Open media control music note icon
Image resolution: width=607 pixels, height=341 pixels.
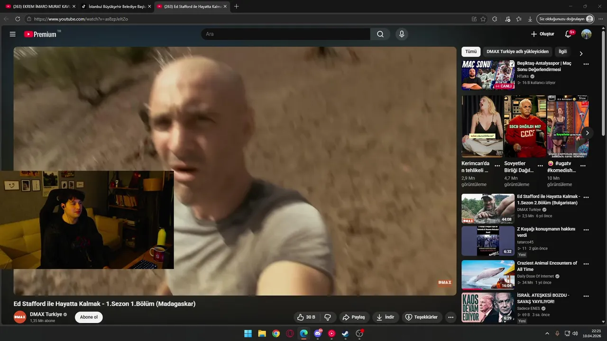point(507,19)
